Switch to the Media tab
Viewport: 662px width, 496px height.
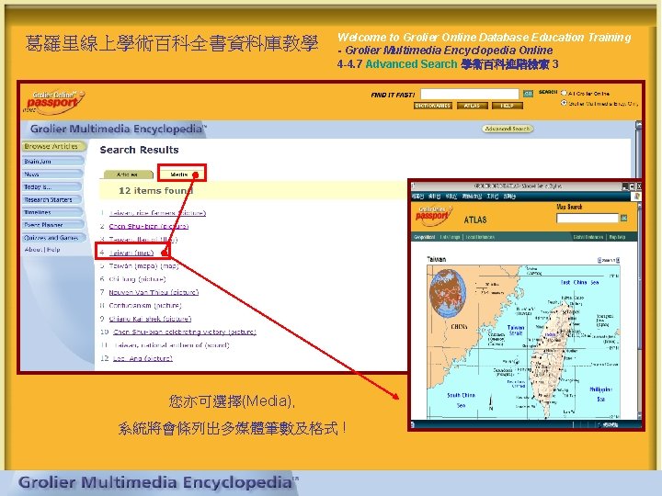(x=179, y=175)
